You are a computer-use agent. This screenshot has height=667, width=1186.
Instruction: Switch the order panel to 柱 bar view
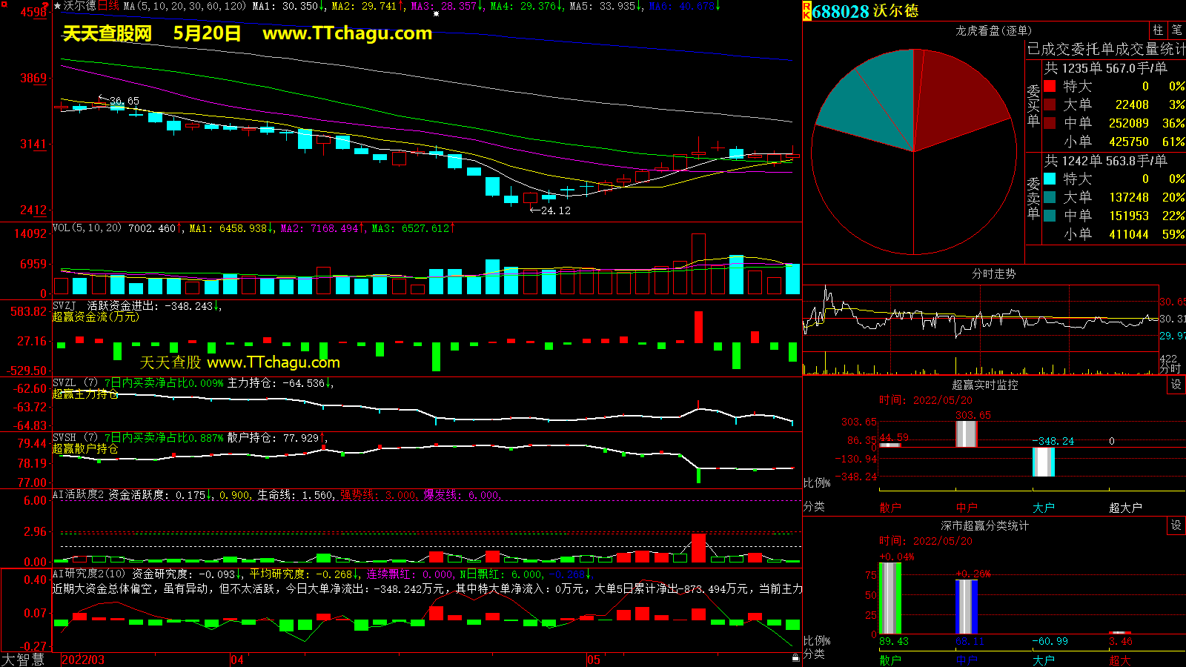(x=1158, y=30)
